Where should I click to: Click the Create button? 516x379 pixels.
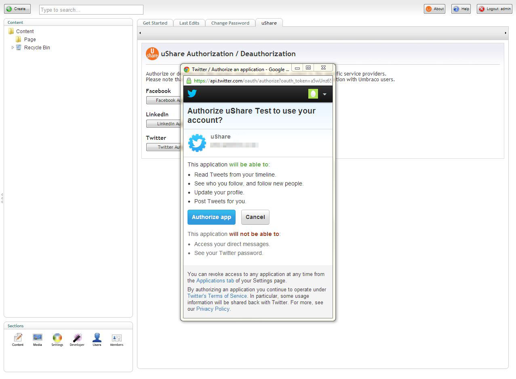pyautogui.click(x=17, y=8)
